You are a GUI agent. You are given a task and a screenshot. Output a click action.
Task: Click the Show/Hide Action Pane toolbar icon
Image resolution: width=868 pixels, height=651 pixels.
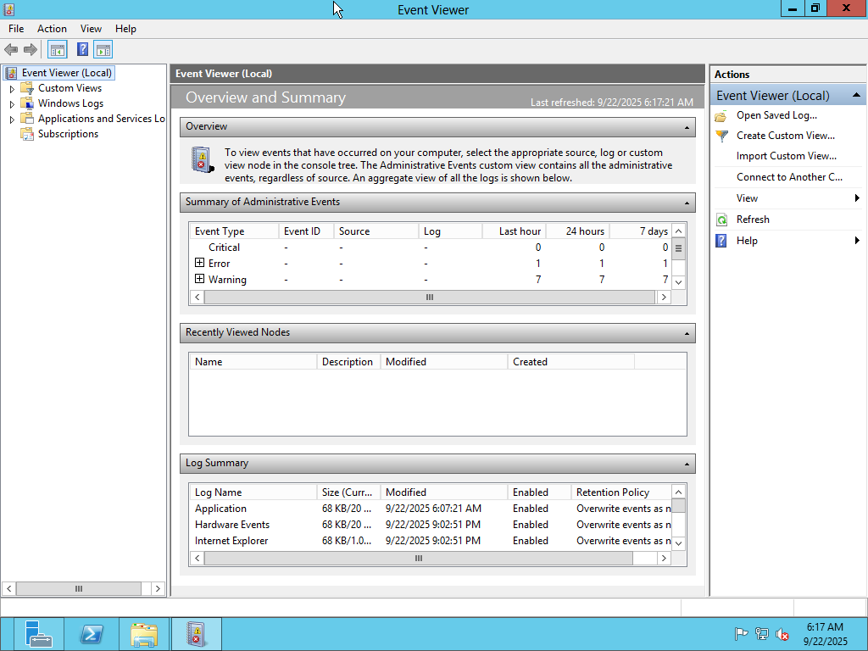tap(103, 50)
